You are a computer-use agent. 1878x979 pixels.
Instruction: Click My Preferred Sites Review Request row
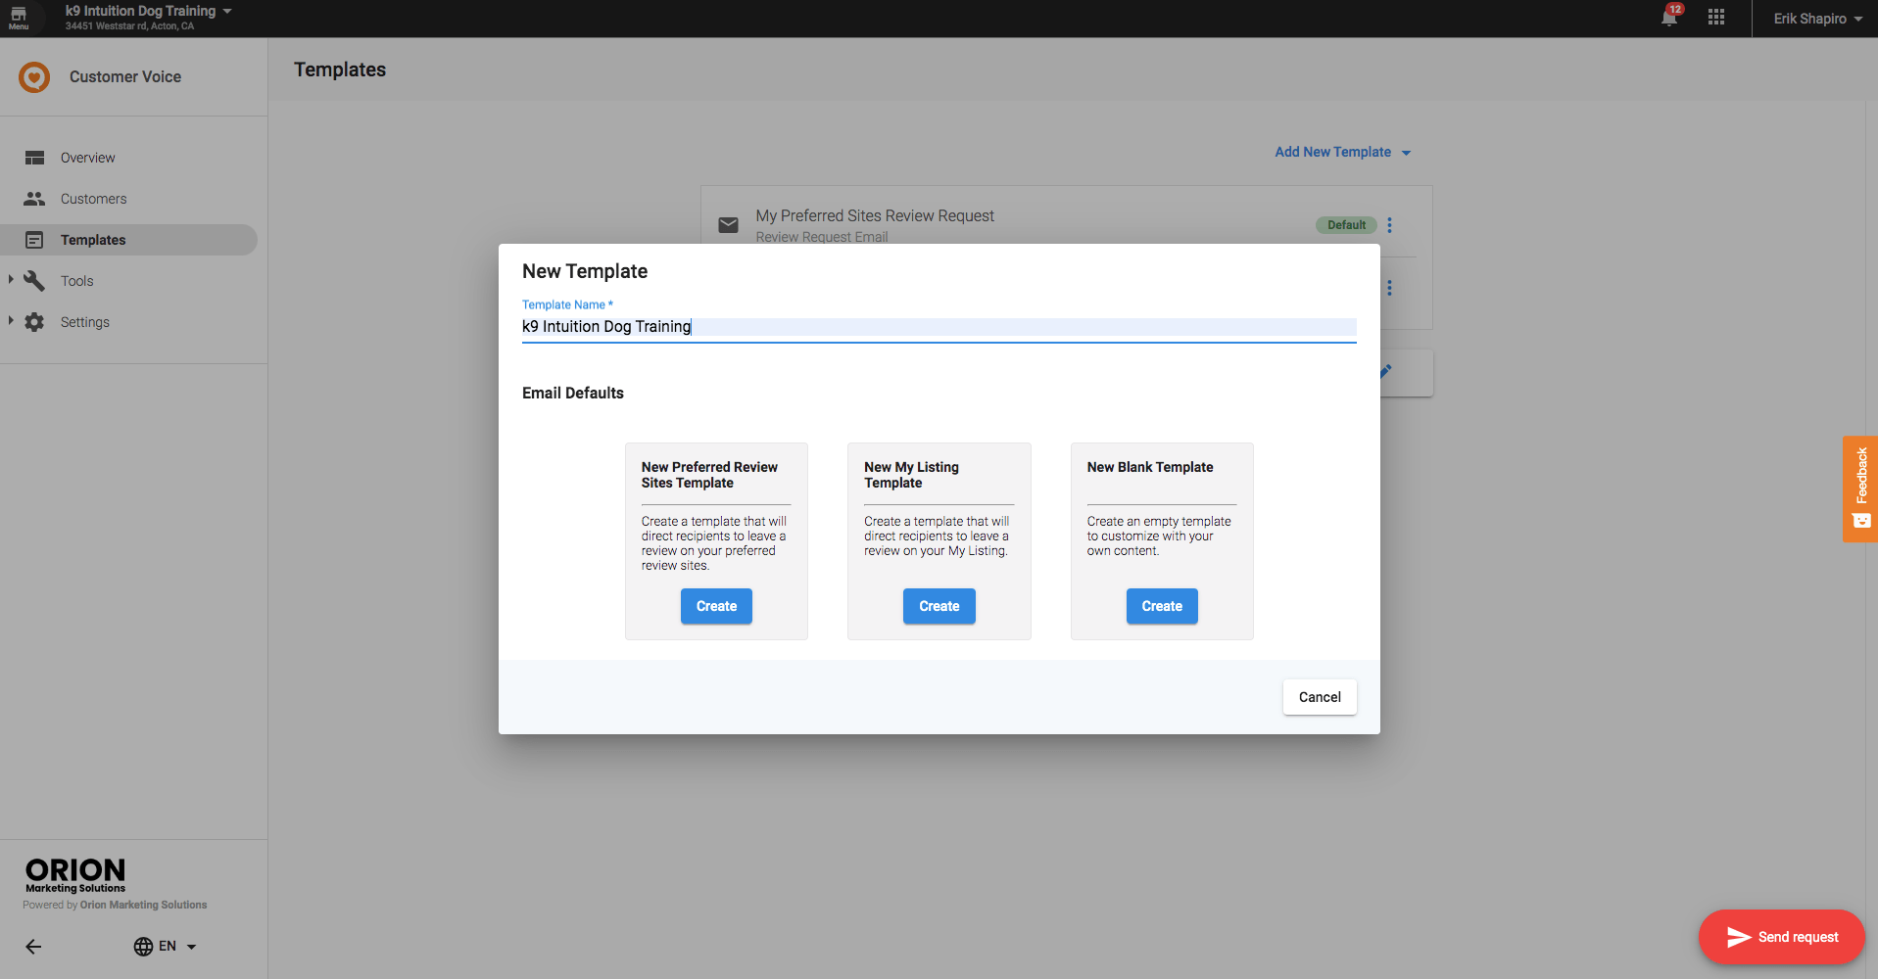pos(1066,225)
